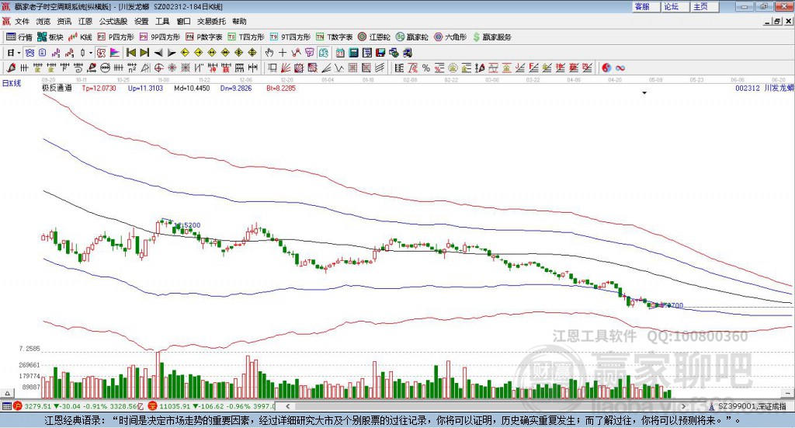Screen dimensions: 795x428
Task: Open the 公式选股 menu
Action: click(x=113, y=21)
